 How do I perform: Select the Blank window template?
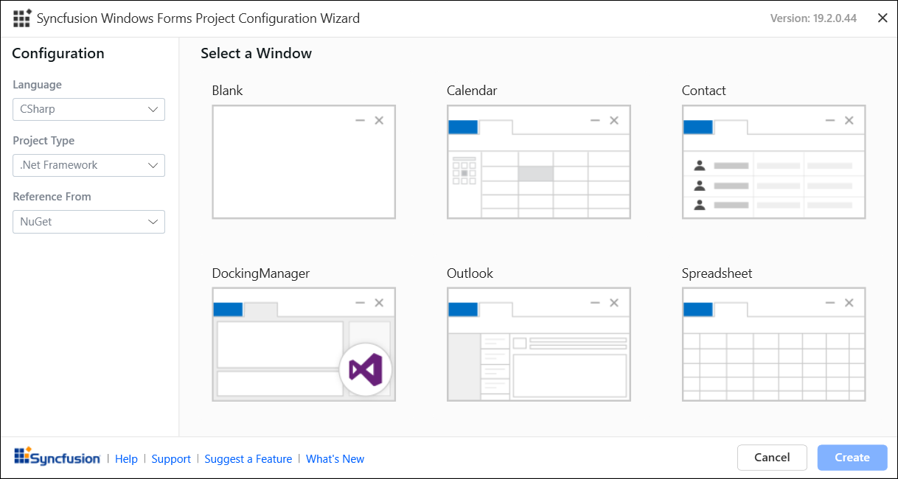click(x=304, y=162)
